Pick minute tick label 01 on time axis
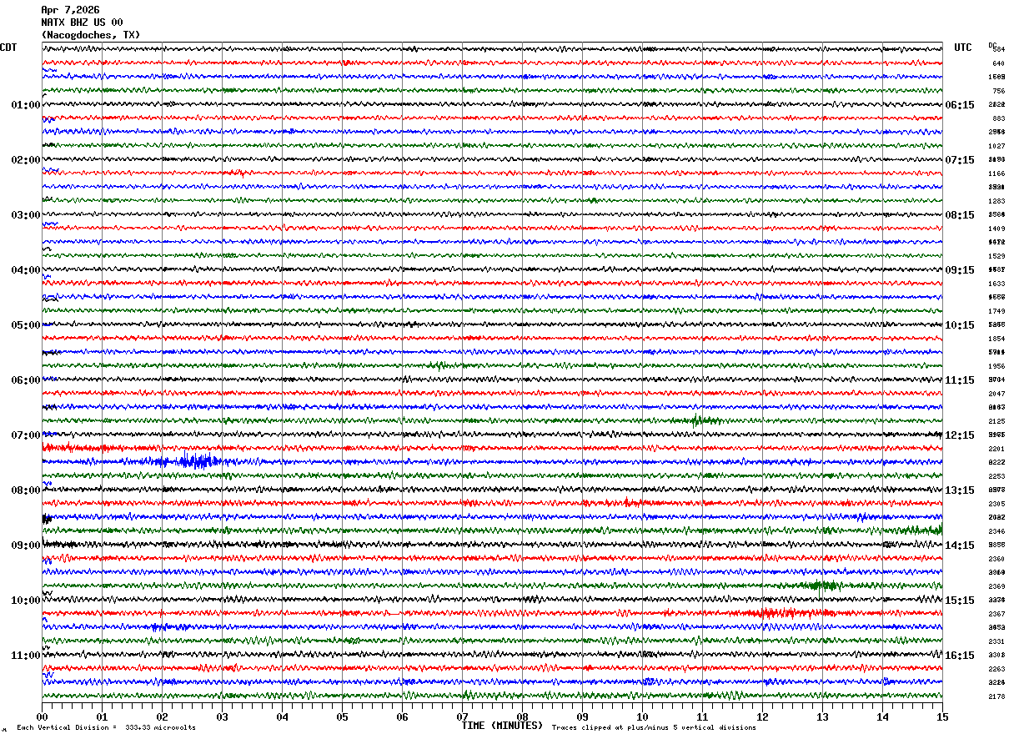 (102, 716)
